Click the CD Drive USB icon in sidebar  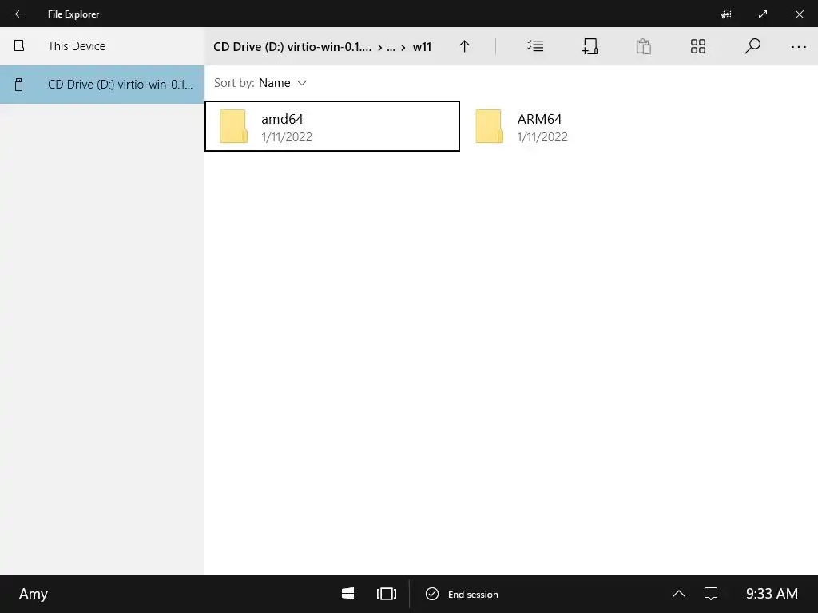point(19,85)
